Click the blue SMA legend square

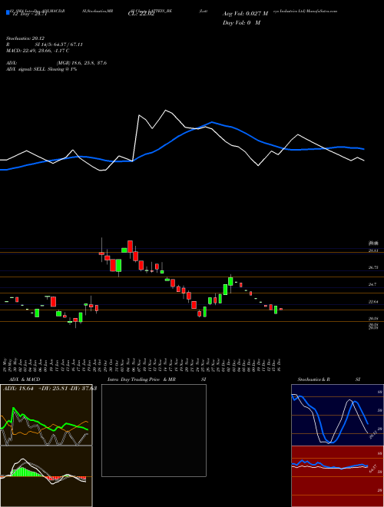coord(8,13)
